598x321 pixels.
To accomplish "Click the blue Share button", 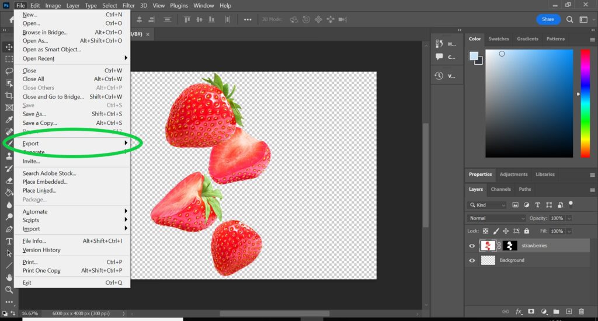I will click(548, 19).
